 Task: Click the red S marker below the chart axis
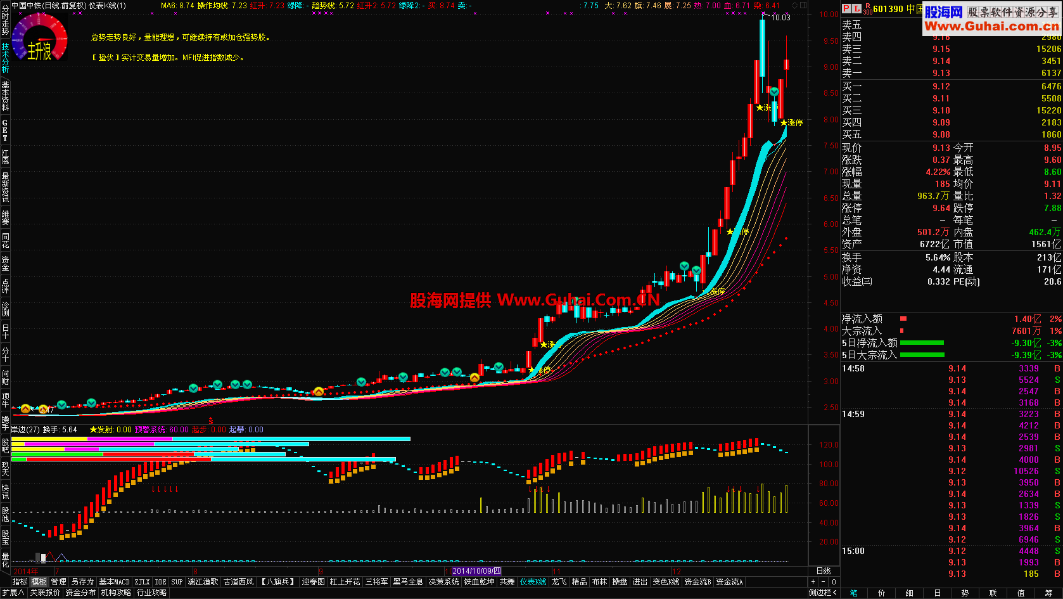coord(211,421)
